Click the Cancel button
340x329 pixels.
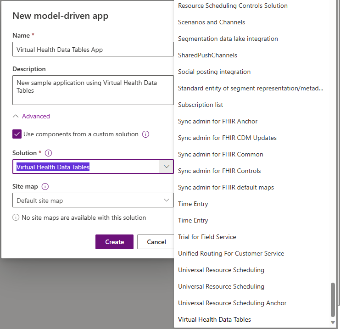[156, 242]
